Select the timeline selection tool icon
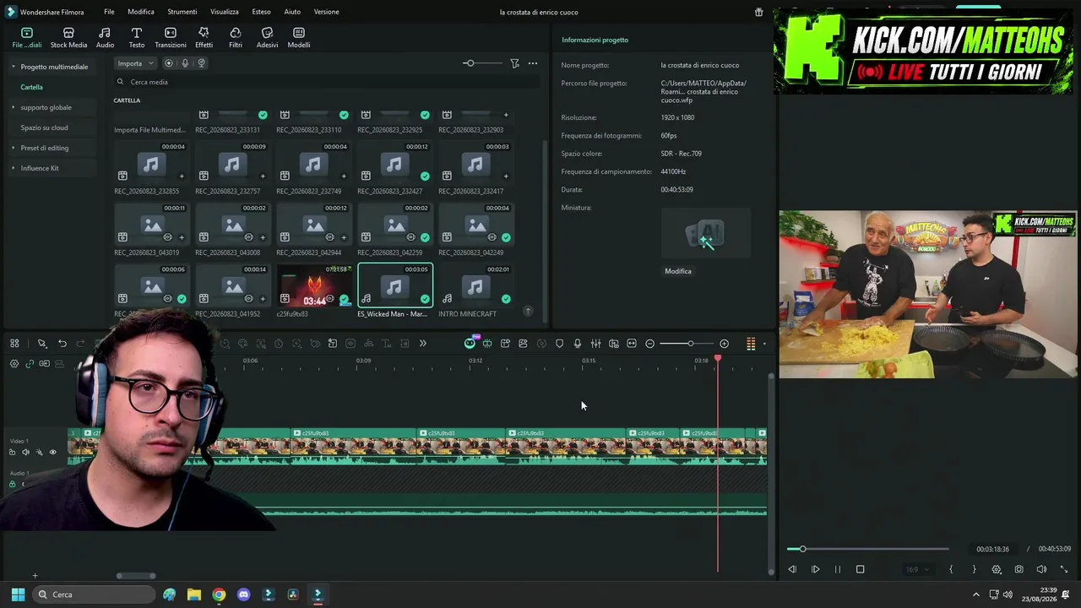The height and width of the screenshot is (608, 1081). (41, 344)
